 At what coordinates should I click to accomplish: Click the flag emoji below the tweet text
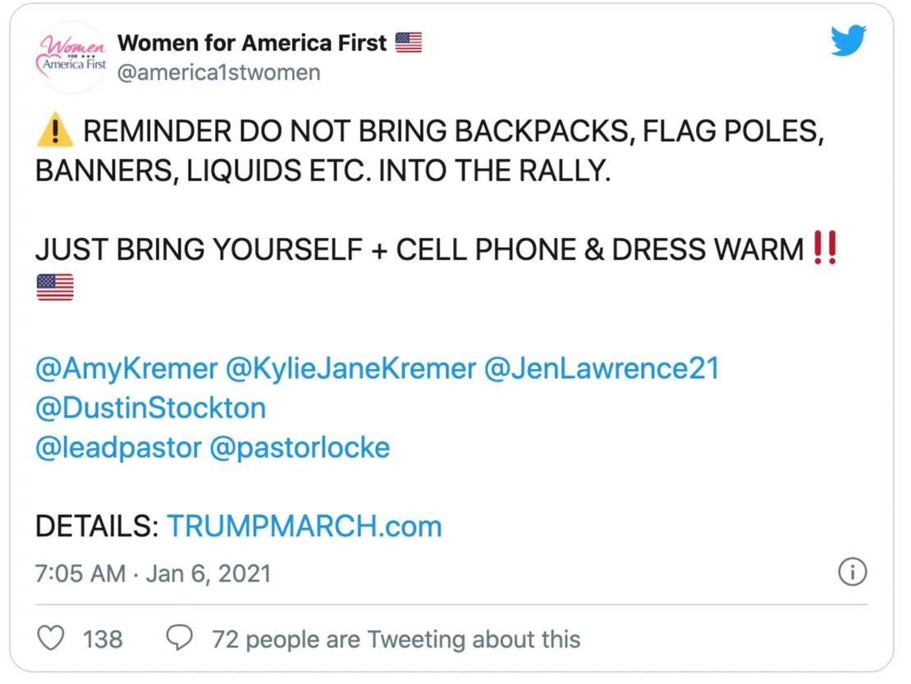[55, 287]
